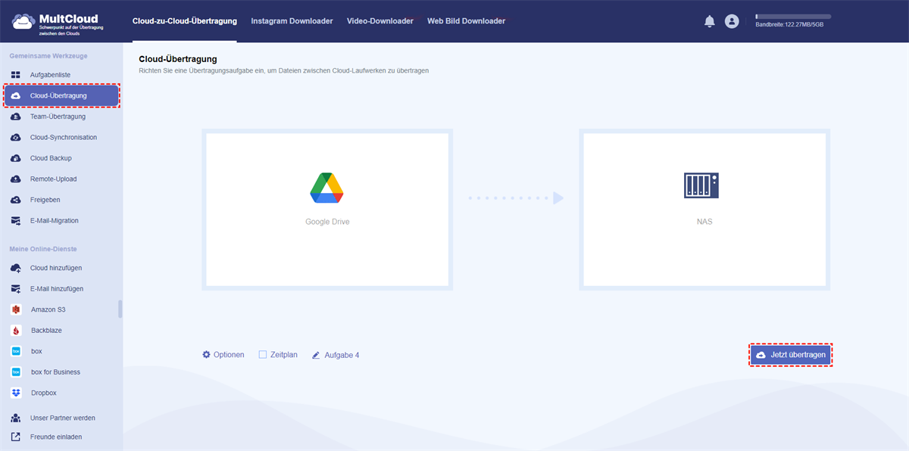The width and height of the screenshot is (909, 451).
Task: Click Bandbreite:122.27MB/5GB text
Action: (789, 25)
